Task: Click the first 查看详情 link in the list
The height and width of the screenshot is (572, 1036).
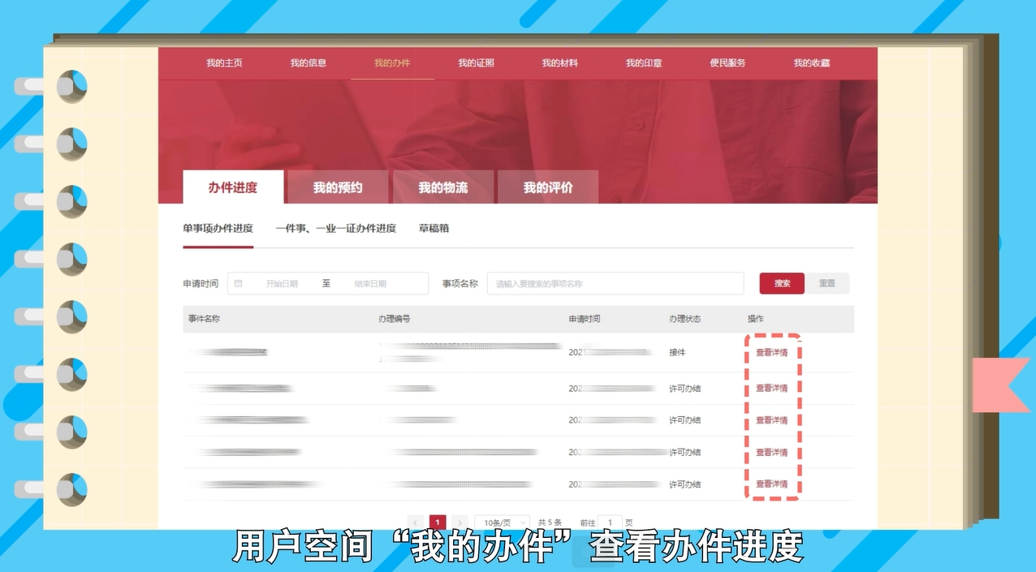Action: pos(773,352)
